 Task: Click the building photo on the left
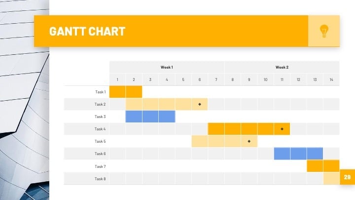point(25,100)
